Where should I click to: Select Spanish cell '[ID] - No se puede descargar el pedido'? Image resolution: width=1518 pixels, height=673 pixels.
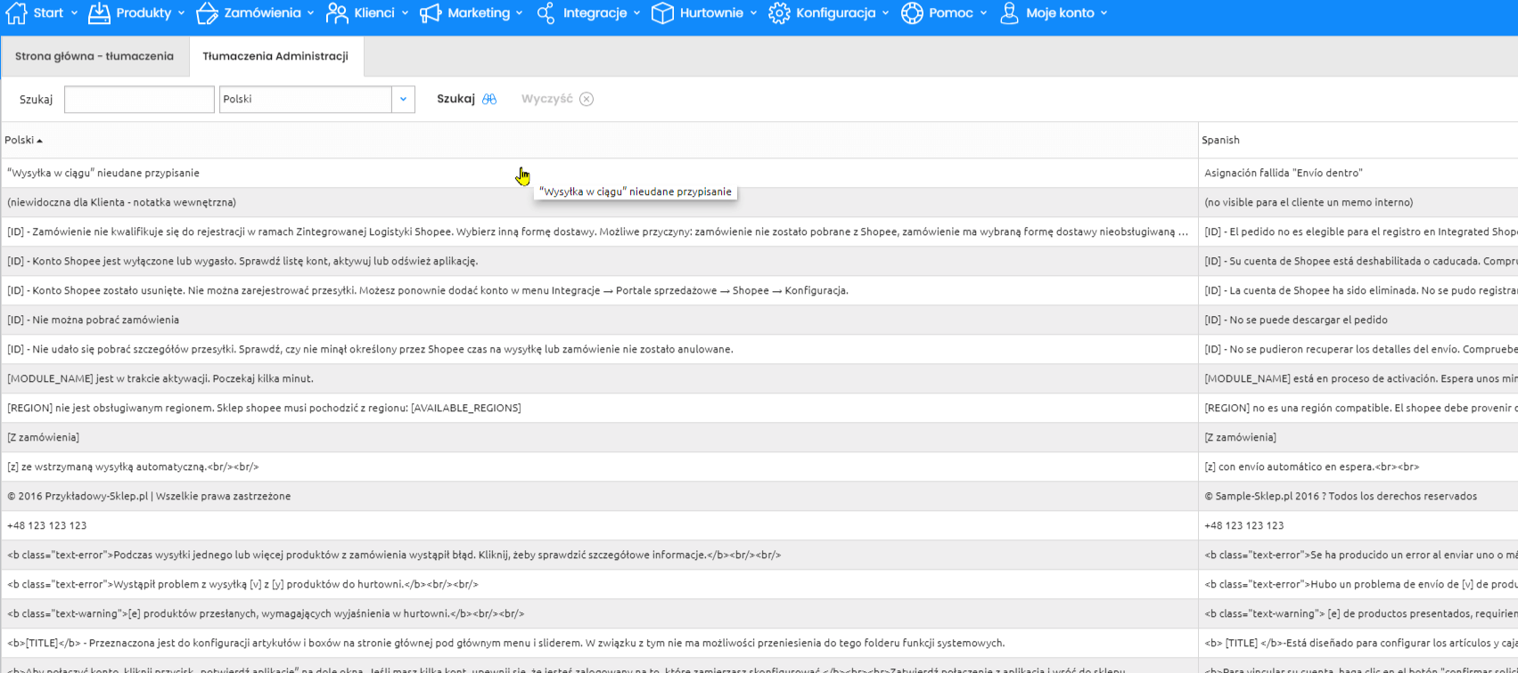(1358, 320)
